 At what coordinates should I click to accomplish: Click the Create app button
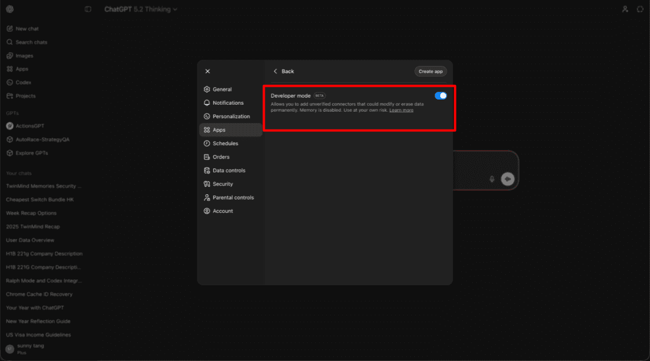(430, 71)
